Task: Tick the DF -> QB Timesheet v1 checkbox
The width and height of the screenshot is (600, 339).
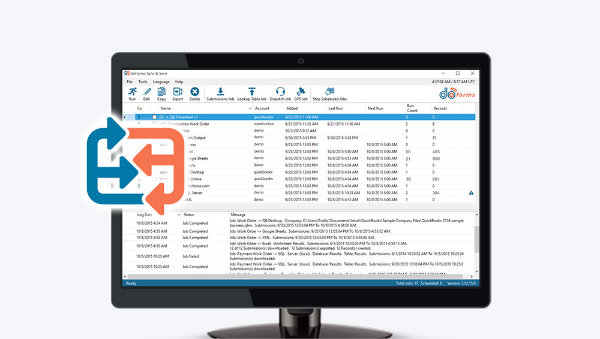Action: pyautogui.click(x=154, y=117)
